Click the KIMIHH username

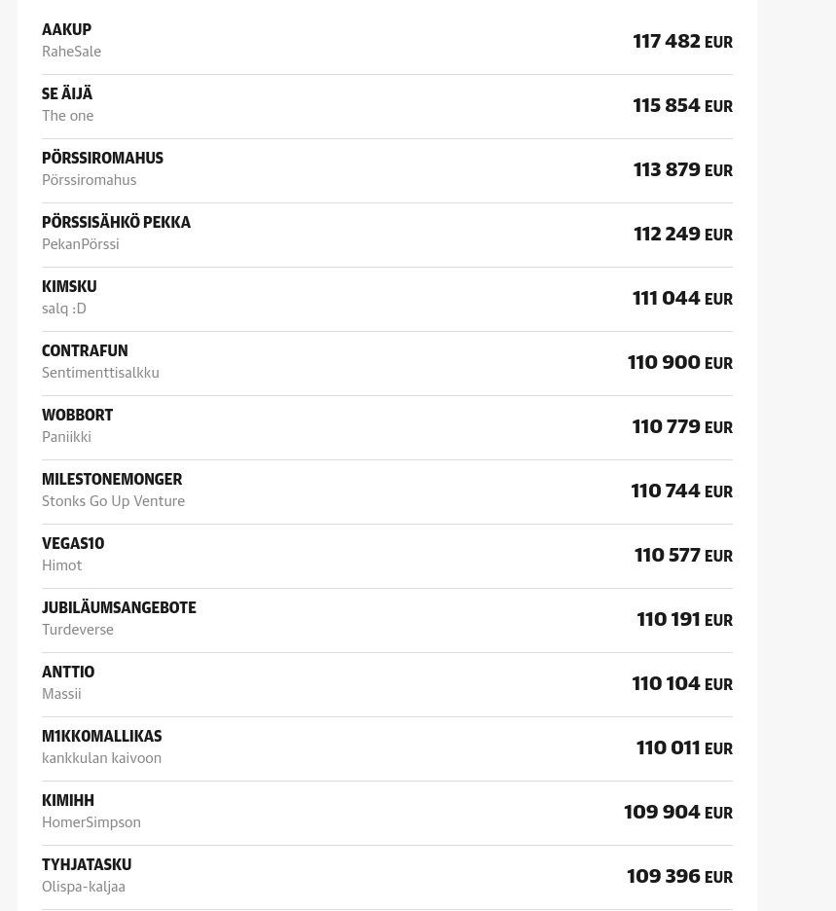(x=68, y=801)
